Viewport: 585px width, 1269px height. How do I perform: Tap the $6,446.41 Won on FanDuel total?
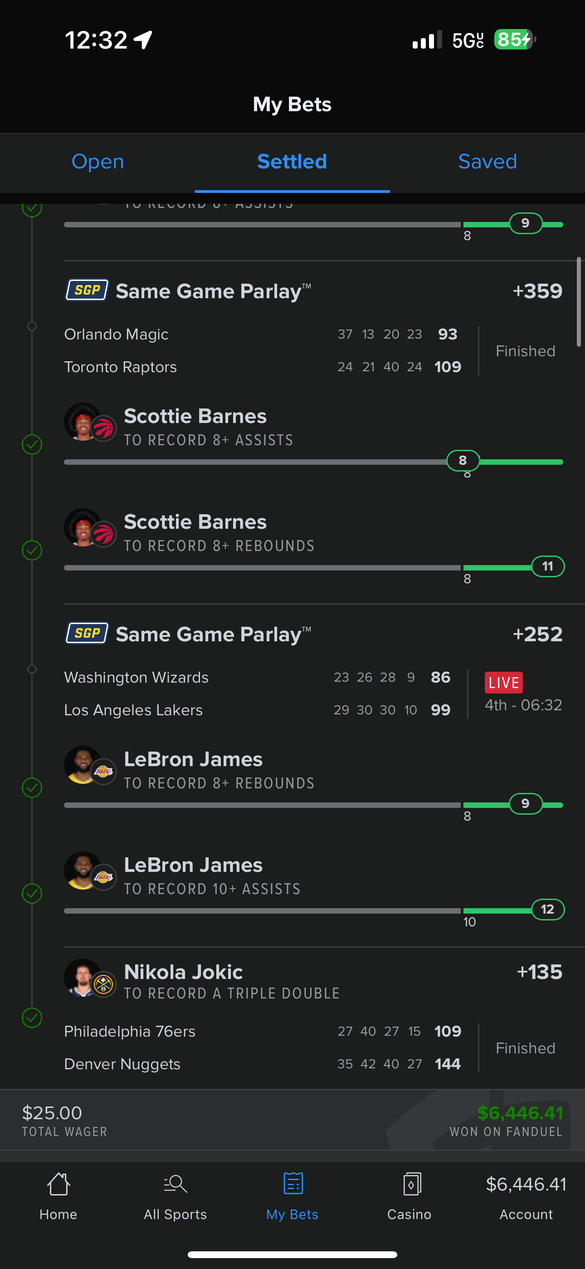(x=520, y=1113)
